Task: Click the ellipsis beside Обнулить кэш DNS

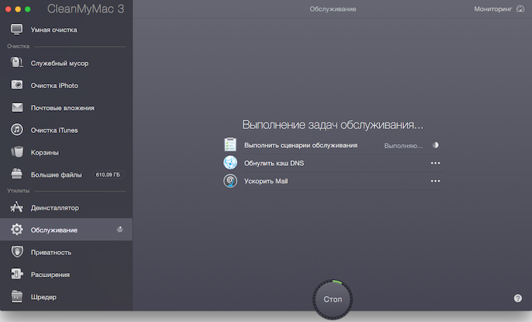Action: tap(435, 163)
